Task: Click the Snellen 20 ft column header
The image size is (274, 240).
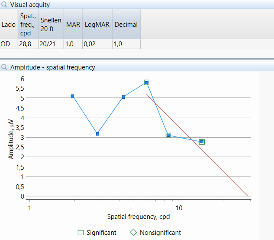Action: [51, 25]
